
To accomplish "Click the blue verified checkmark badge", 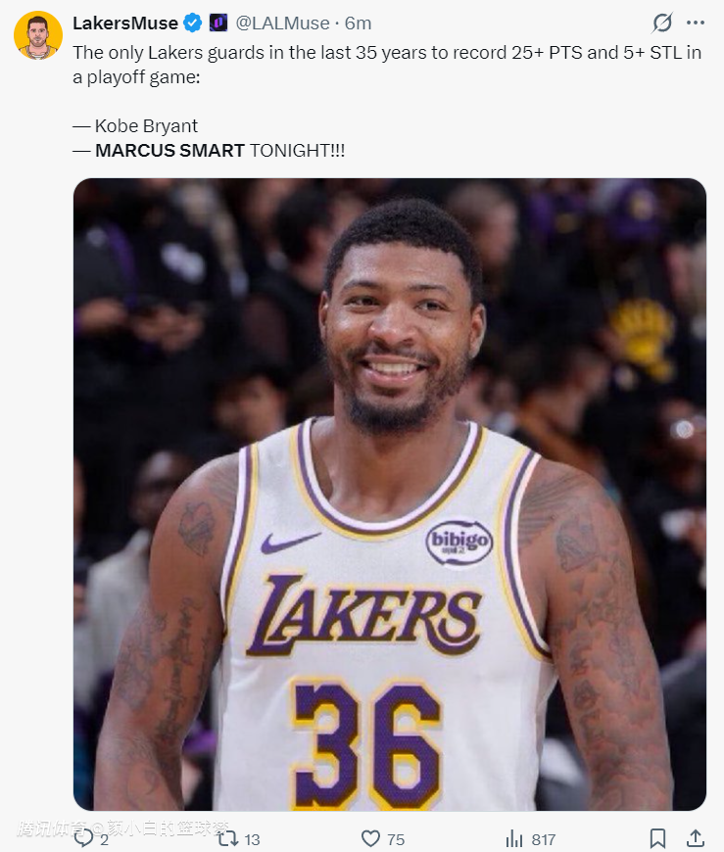I will tap(192, 23).
